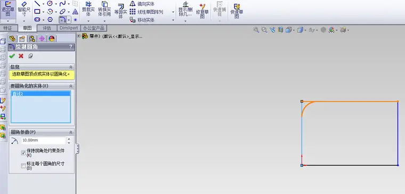Expand the 零件3 tree node
The width and height of the screenshot is (405, 194).
click(x=79, y=36)
